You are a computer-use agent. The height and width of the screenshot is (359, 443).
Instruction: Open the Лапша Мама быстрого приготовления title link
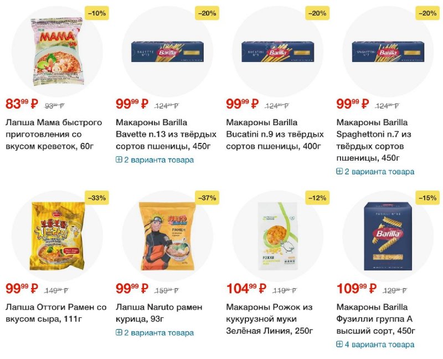tap(54, 134)
